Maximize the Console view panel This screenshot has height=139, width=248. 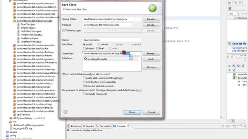[x=245, y=126]
